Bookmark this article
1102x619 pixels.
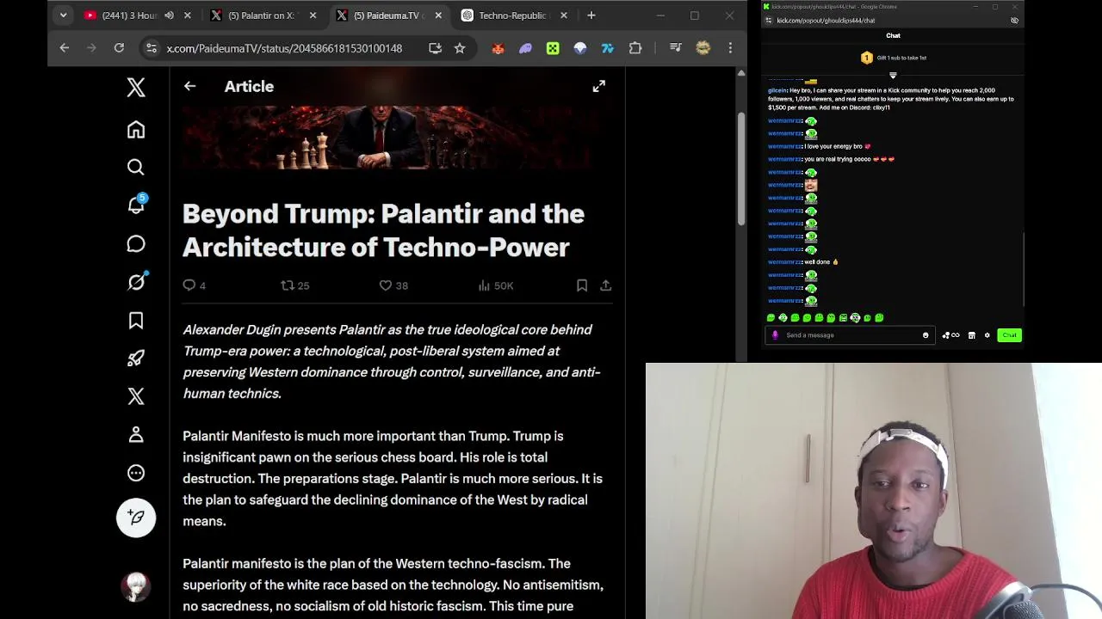(582, 285)
